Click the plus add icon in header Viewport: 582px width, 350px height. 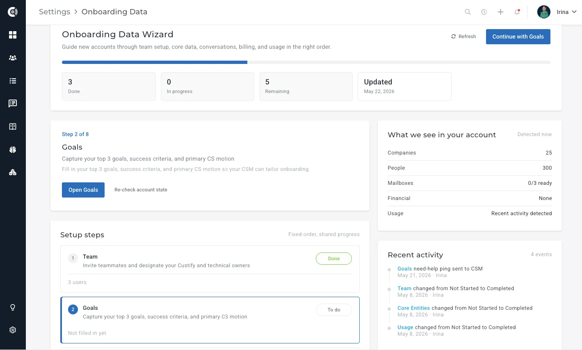(500, 12)
